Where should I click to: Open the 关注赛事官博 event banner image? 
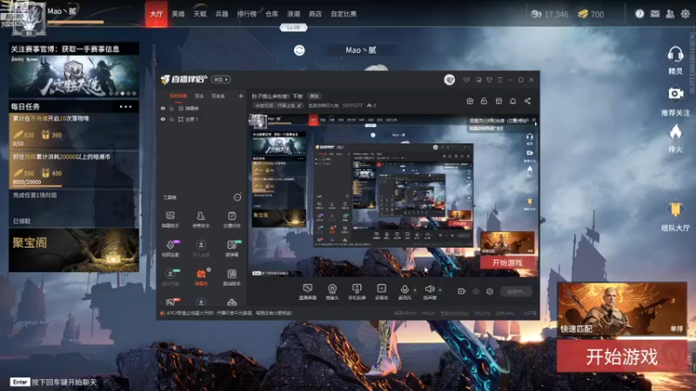pyautogui.click(x=74, y=76)
